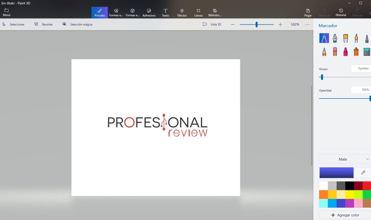Open the three-dots more options menu
This screenshot has width=371, height=220.
307,24
